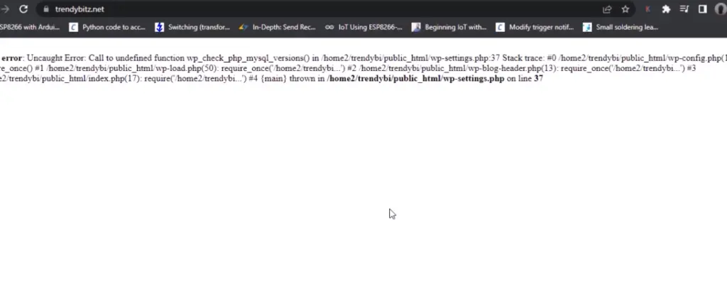Click the words 'Stack trace:'
This screenshot has width=727, height=303.
click(x=523, y=58)
